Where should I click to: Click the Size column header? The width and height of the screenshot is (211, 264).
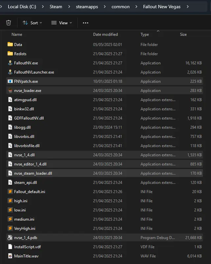(x=183, y=34)
